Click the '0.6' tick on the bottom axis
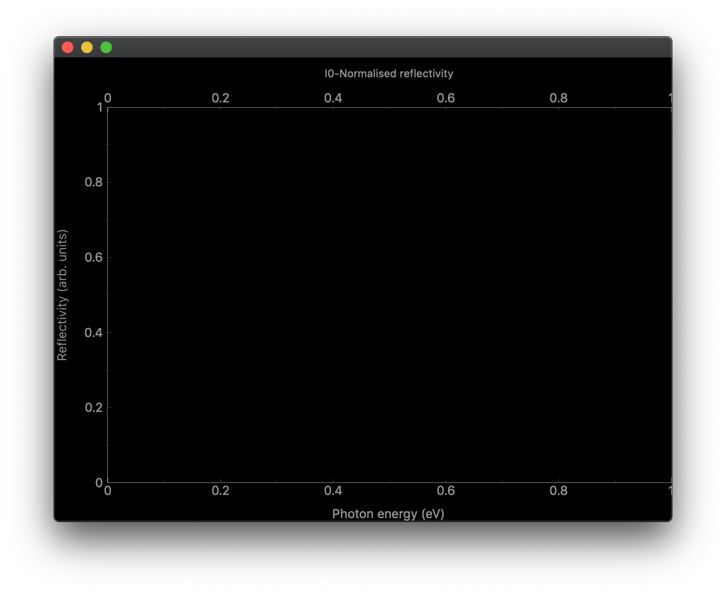Viewport: 726px width, 593px height. (447, 491)
